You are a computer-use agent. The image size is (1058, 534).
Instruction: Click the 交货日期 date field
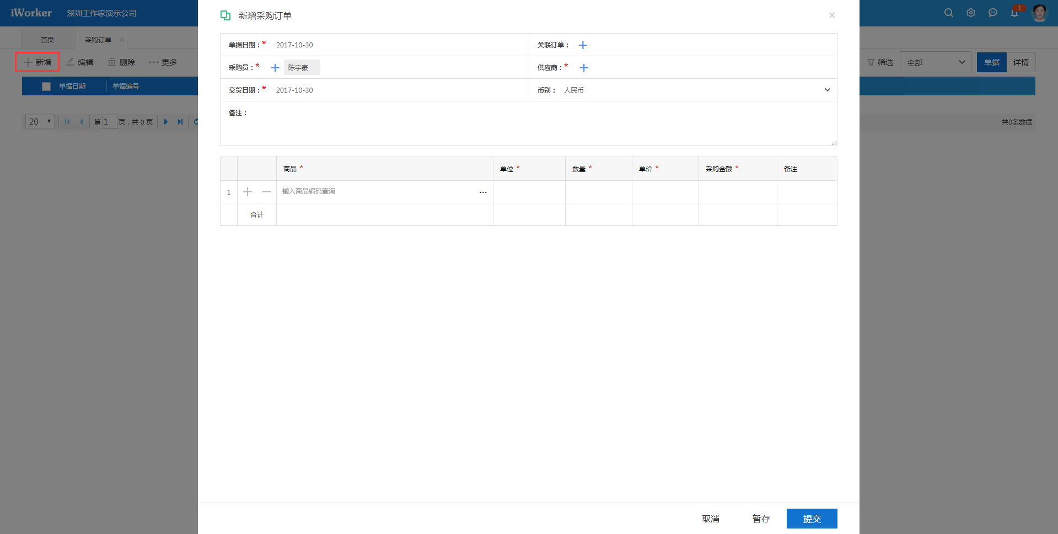tap(400, 90)
